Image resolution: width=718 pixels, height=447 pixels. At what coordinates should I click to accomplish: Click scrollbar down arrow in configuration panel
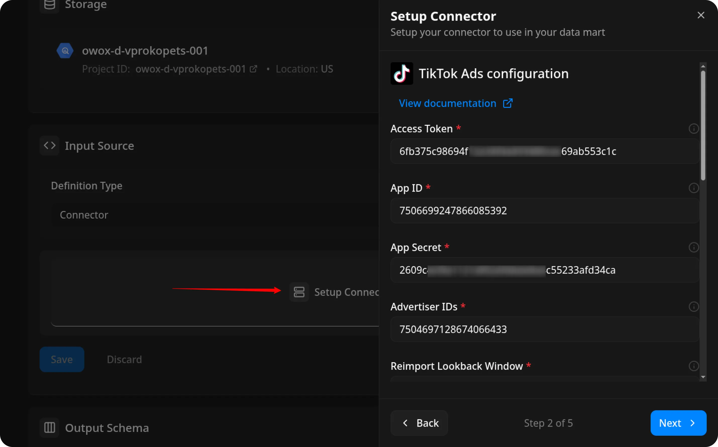(703, 377)
